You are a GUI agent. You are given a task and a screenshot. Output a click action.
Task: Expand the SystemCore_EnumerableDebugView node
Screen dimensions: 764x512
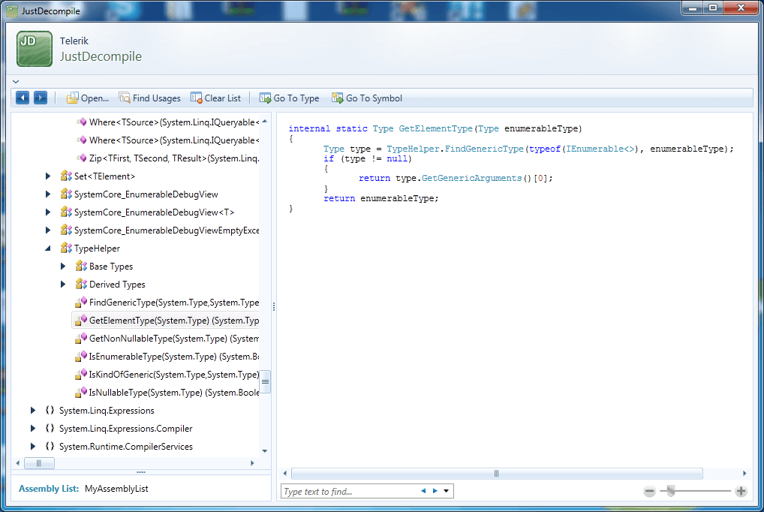[x=48, y=194]
